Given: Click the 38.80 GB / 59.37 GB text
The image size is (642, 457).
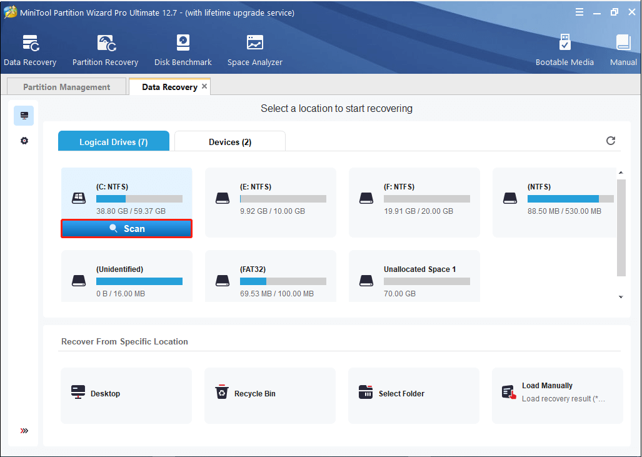Looking at the screenshot, I should [131, 211].
